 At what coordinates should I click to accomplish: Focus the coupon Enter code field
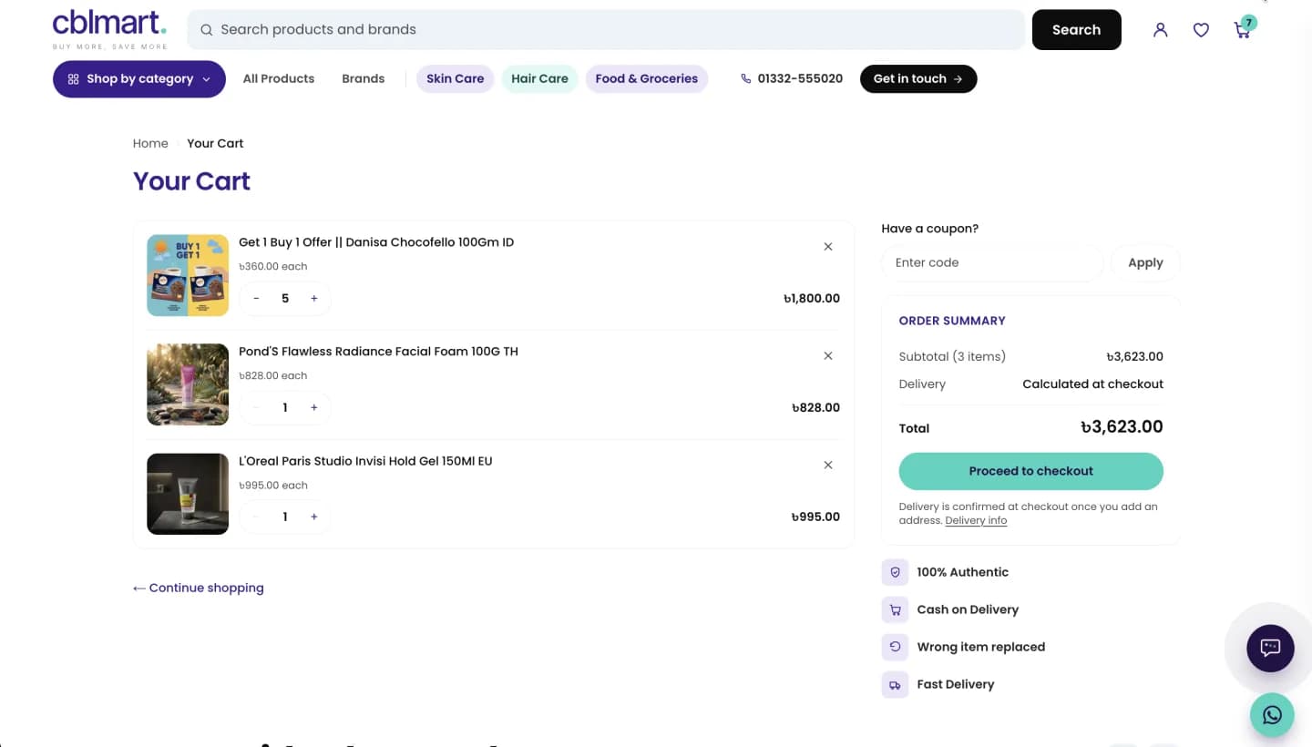(x=992, y=262)
